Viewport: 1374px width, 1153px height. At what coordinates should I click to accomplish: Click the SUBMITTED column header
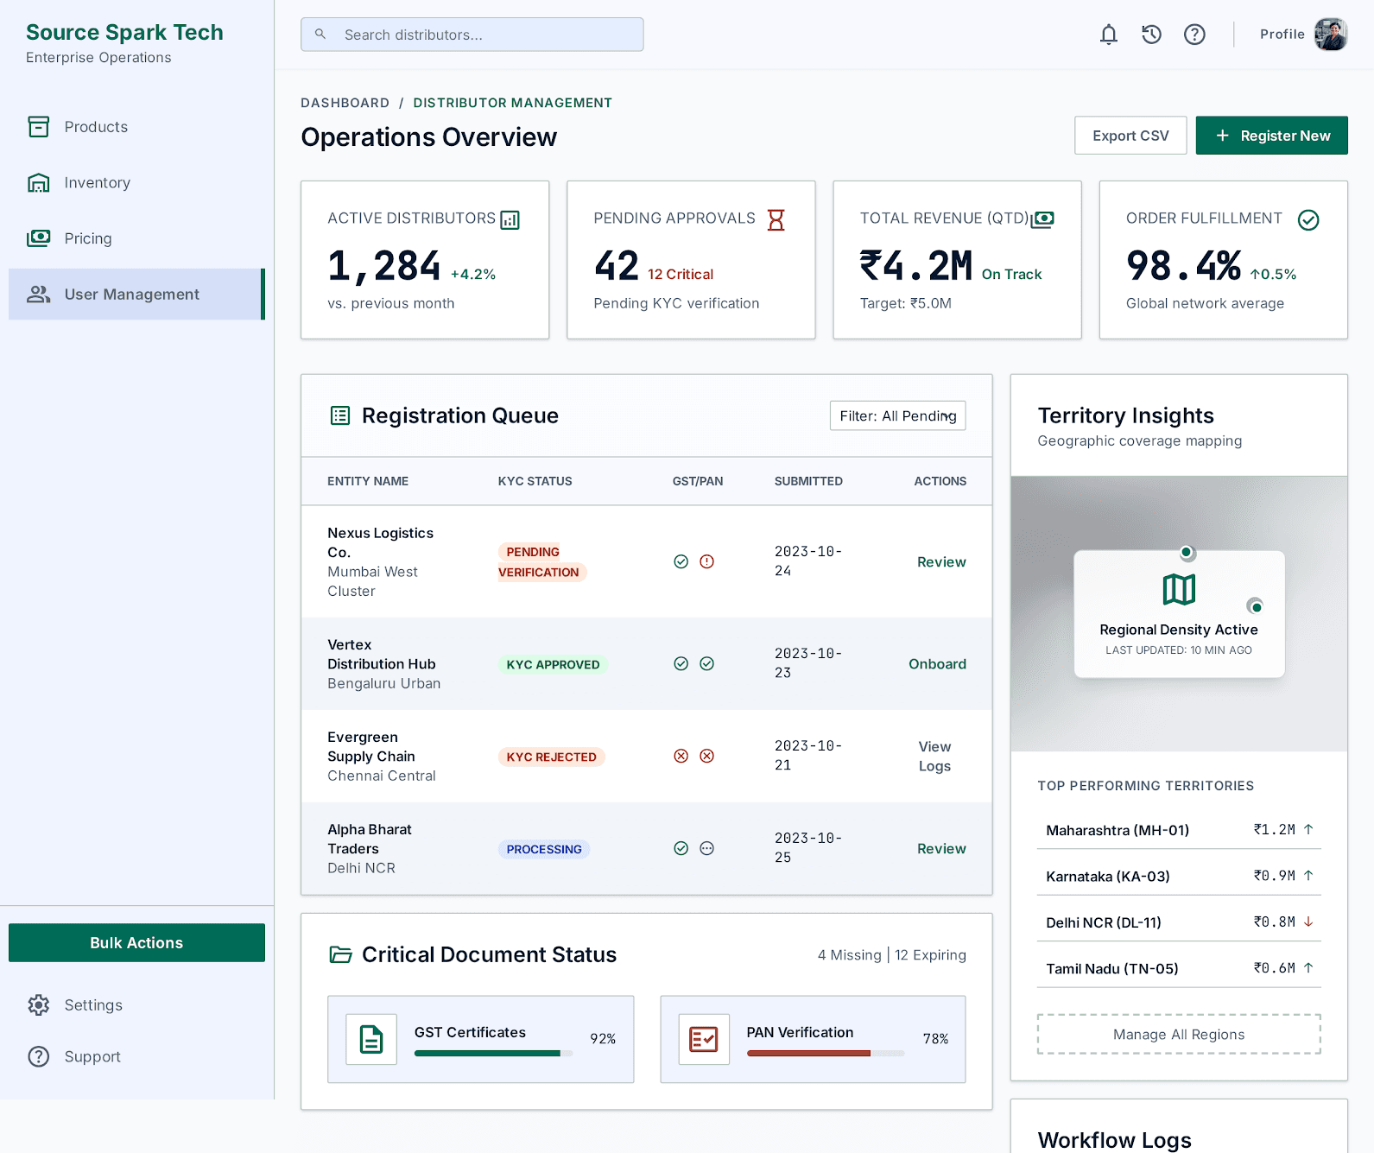(808, 481)
